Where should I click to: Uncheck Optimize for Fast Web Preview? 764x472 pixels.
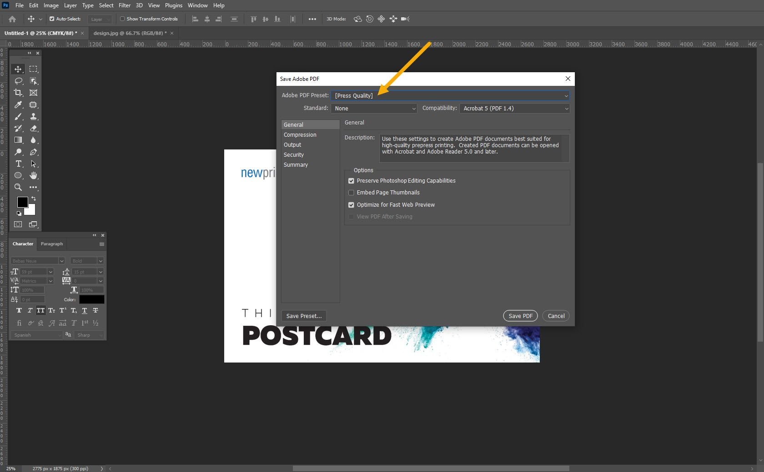[x=351, y=205]
